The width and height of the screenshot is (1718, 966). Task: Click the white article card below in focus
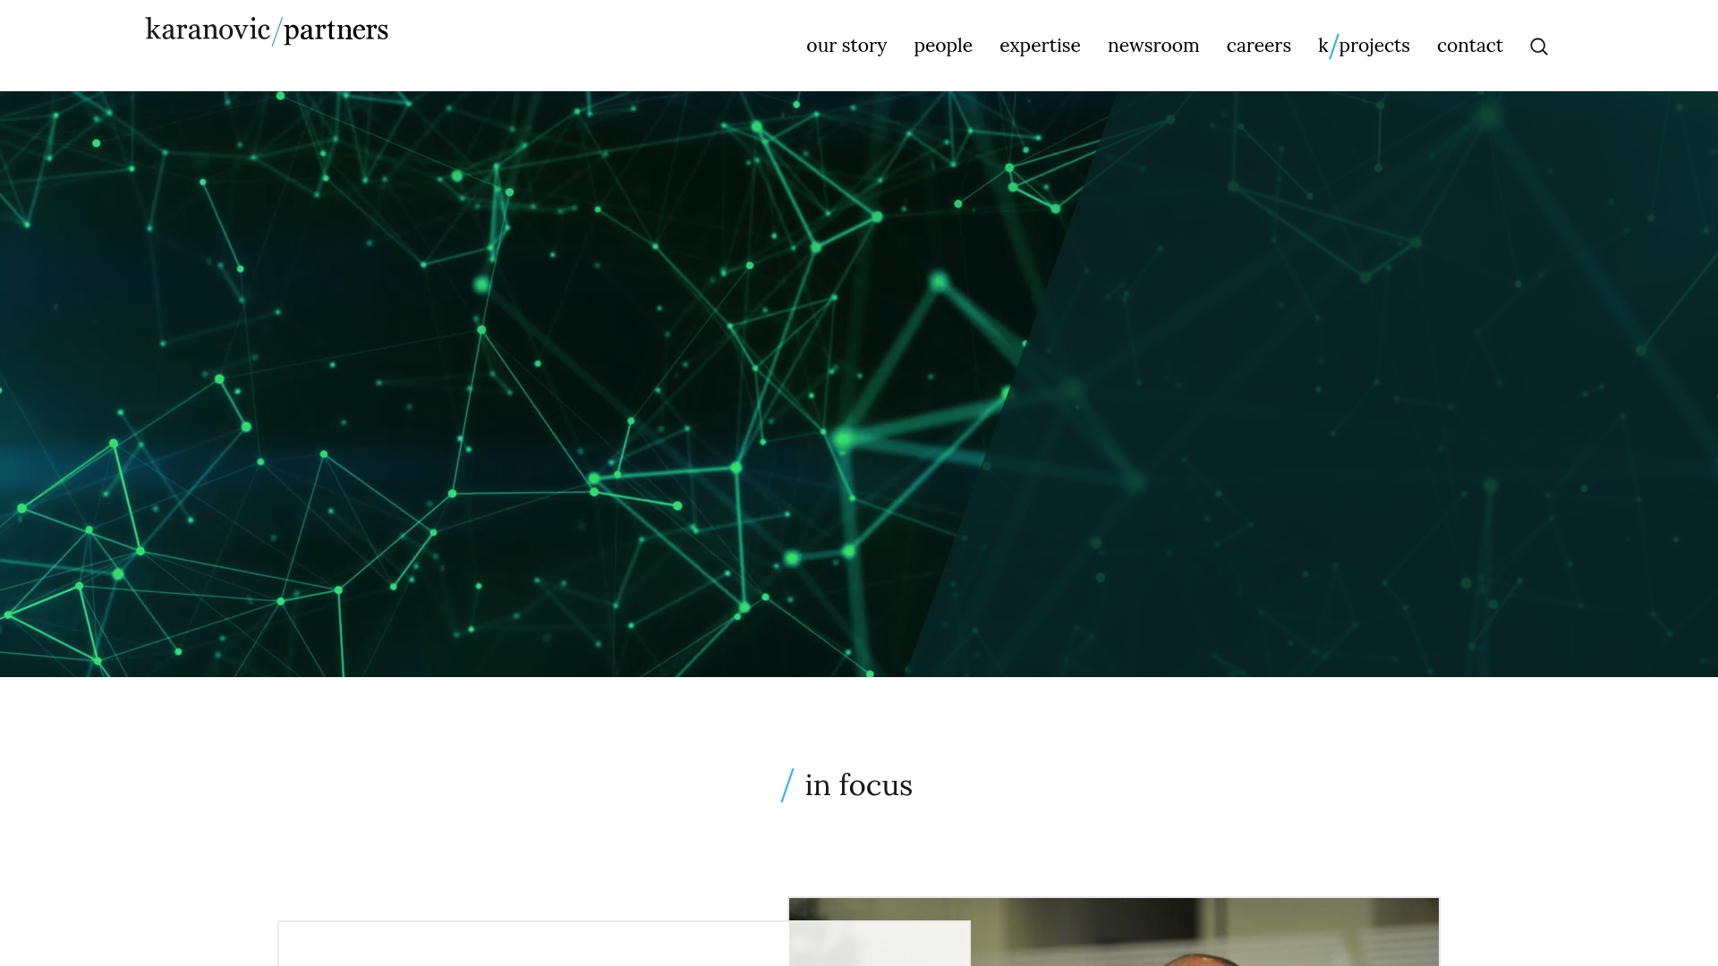pos(533,944)
